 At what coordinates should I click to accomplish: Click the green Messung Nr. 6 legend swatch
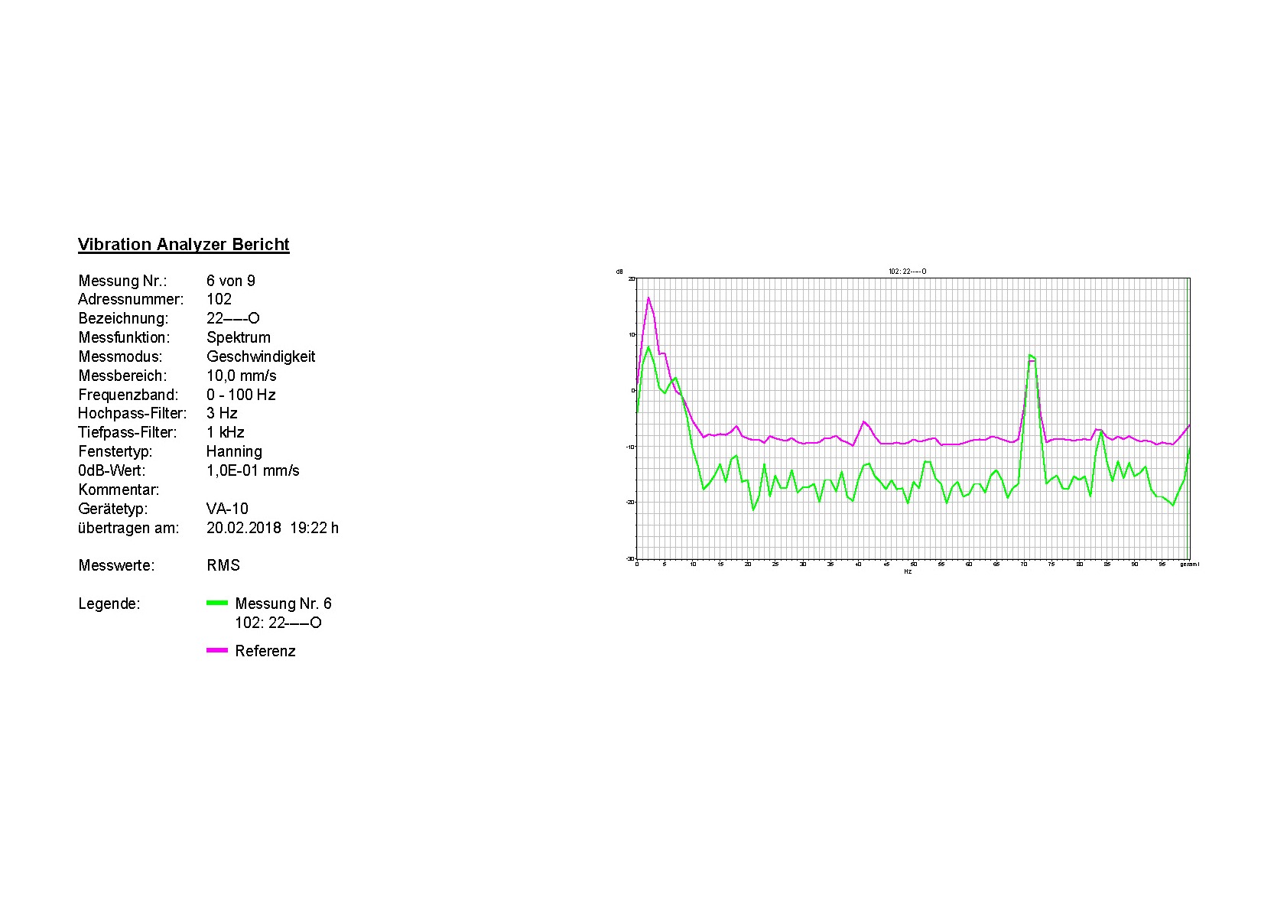pos(217,604)
